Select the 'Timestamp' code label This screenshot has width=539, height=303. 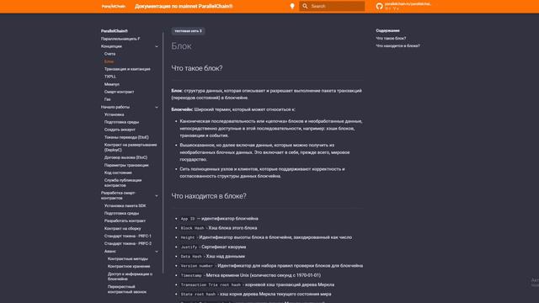pyautogui.click(x=191, y=275)
